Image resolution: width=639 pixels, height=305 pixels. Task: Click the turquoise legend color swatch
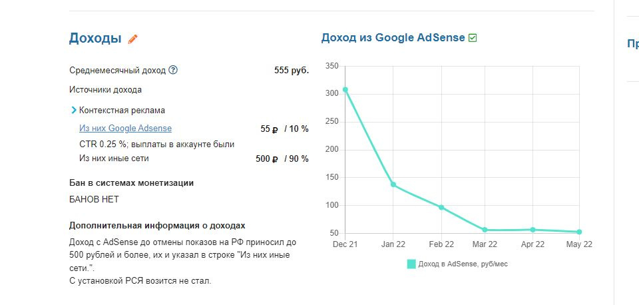[x=411, y=264]
